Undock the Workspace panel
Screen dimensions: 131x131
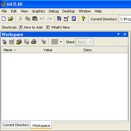click(118, 34)
